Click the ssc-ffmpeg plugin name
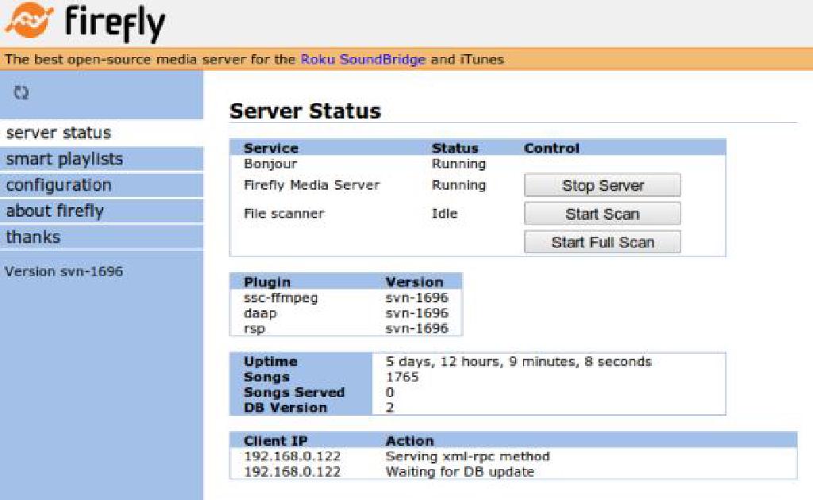Screen dimensions: 813x500 pos(280,298)
